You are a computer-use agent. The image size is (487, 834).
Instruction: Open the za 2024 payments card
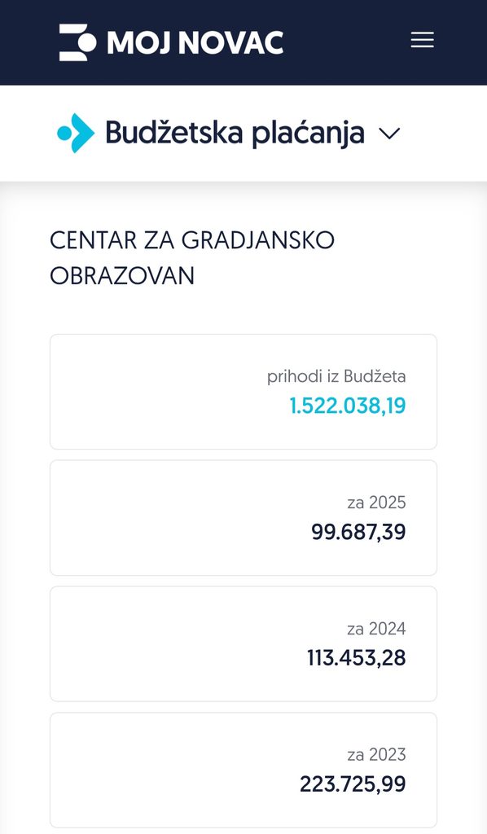[x=243, y=643]
